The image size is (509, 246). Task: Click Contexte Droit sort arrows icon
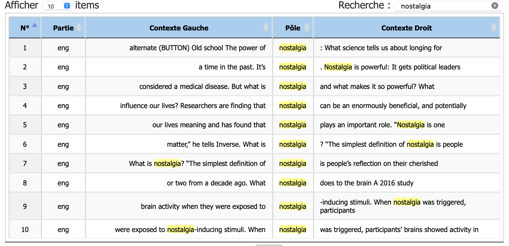pos(493,28)
